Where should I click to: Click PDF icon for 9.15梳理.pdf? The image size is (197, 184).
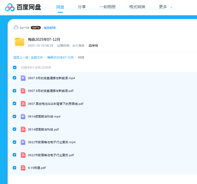pos(23,168)
